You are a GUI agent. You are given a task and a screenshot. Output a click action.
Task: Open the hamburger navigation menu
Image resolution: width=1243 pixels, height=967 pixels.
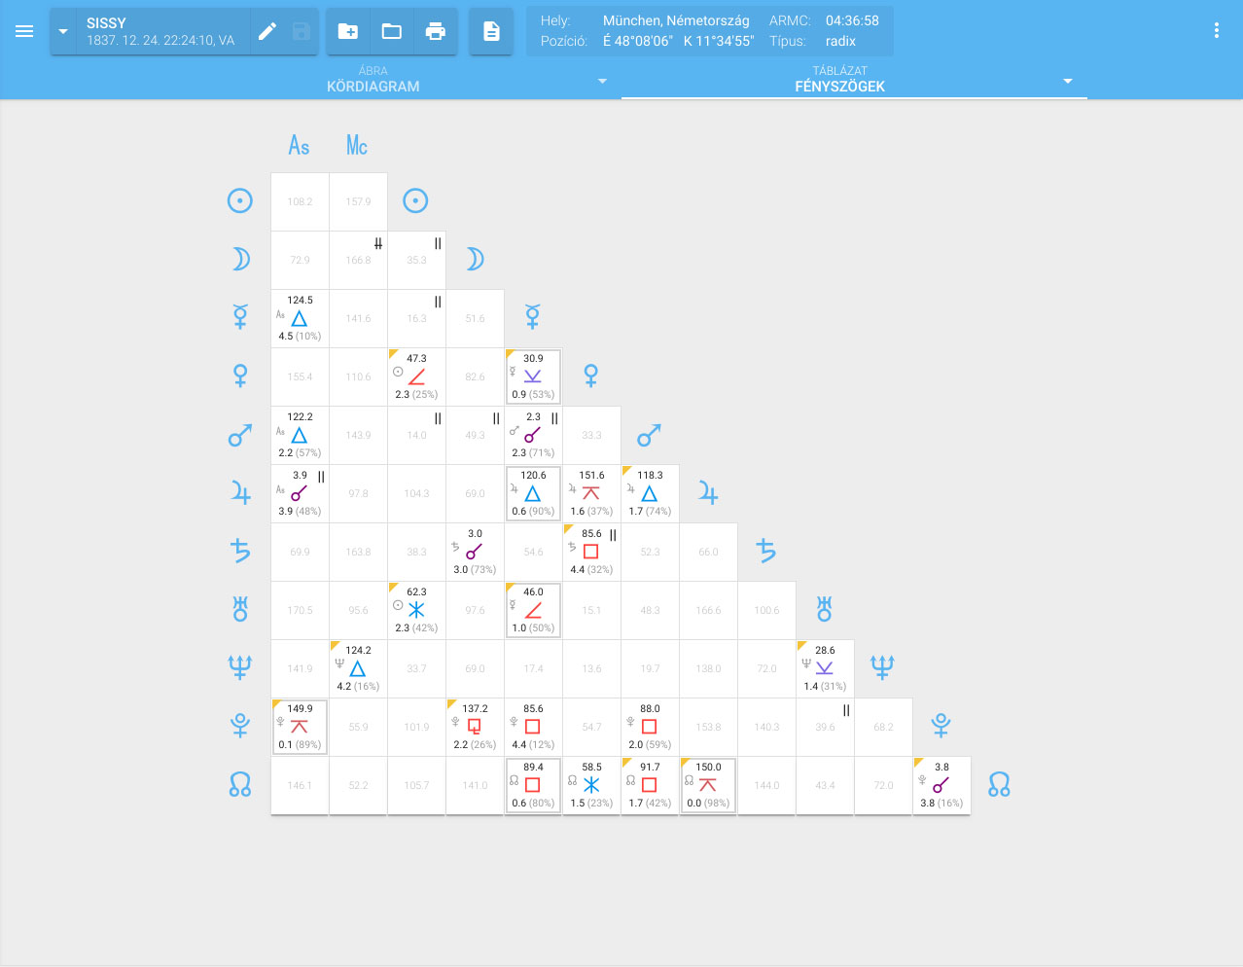pos(24,31)
